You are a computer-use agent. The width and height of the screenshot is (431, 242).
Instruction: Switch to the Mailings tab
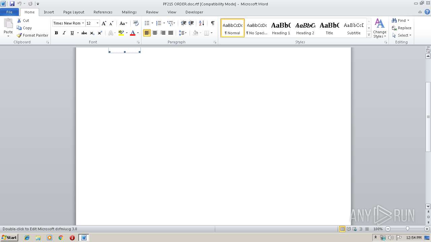pos(129,12)
